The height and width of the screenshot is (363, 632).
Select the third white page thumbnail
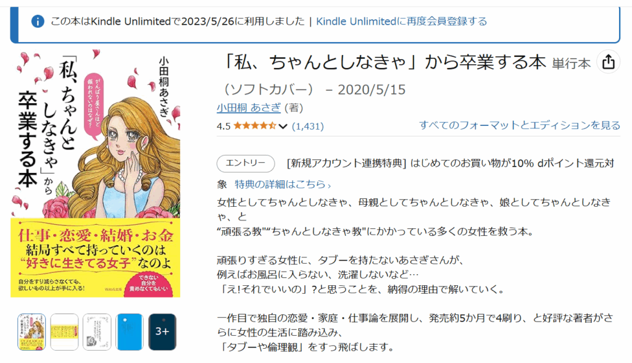click(x=97, y=332)
